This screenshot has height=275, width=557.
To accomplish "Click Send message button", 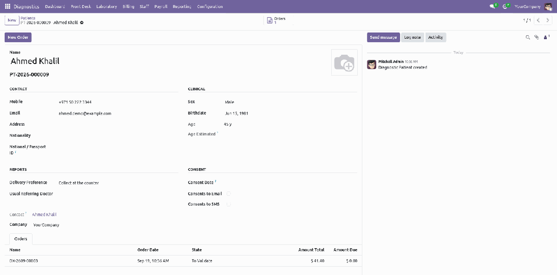I will click(x=383, y=37).
